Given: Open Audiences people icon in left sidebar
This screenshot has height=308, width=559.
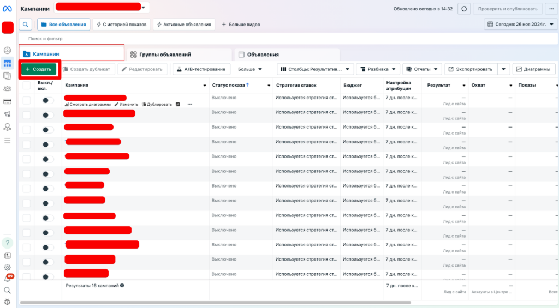Looking at the screenshot, I should click(8, 88).
